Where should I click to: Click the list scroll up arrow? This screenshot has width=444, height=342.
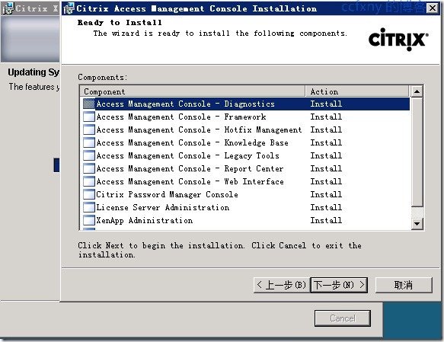tap(417, 91)
